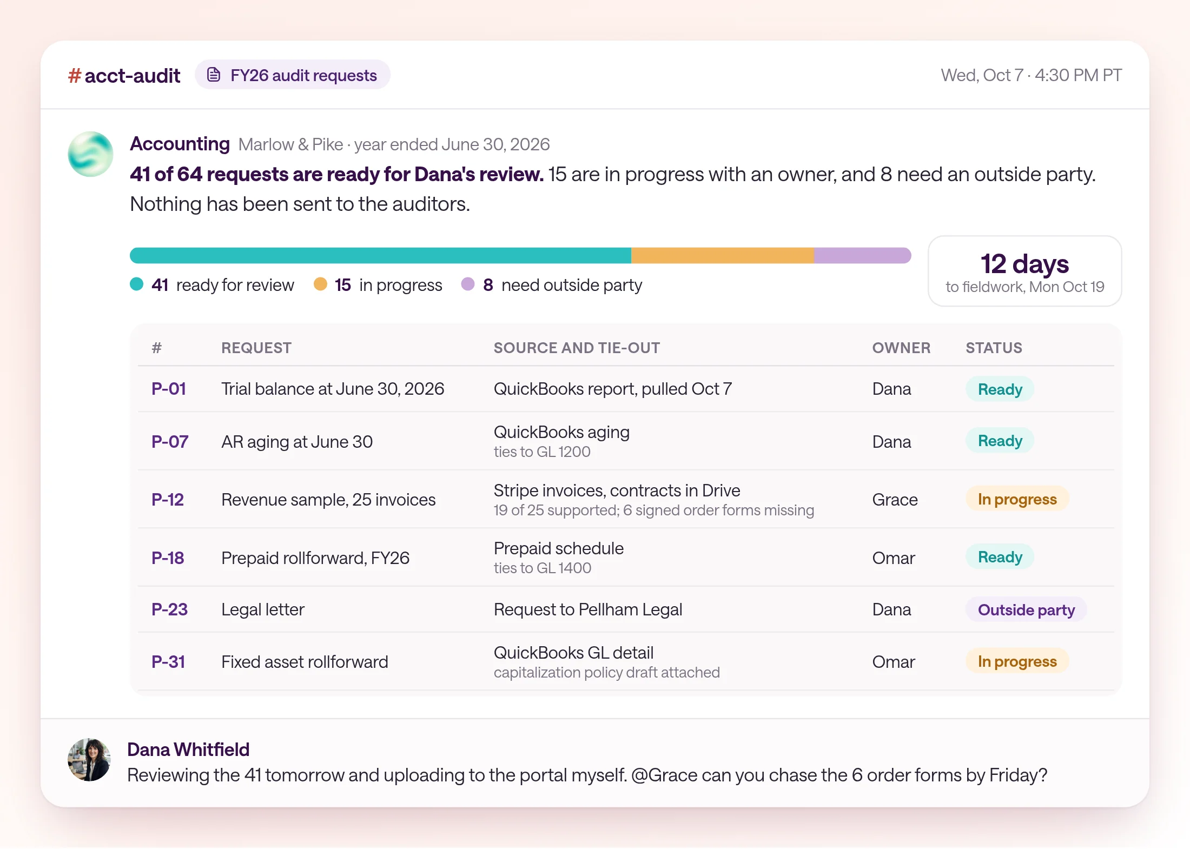Screen dimensions: 1190x849
Task: Open request P-01
Action: point(169,389)
